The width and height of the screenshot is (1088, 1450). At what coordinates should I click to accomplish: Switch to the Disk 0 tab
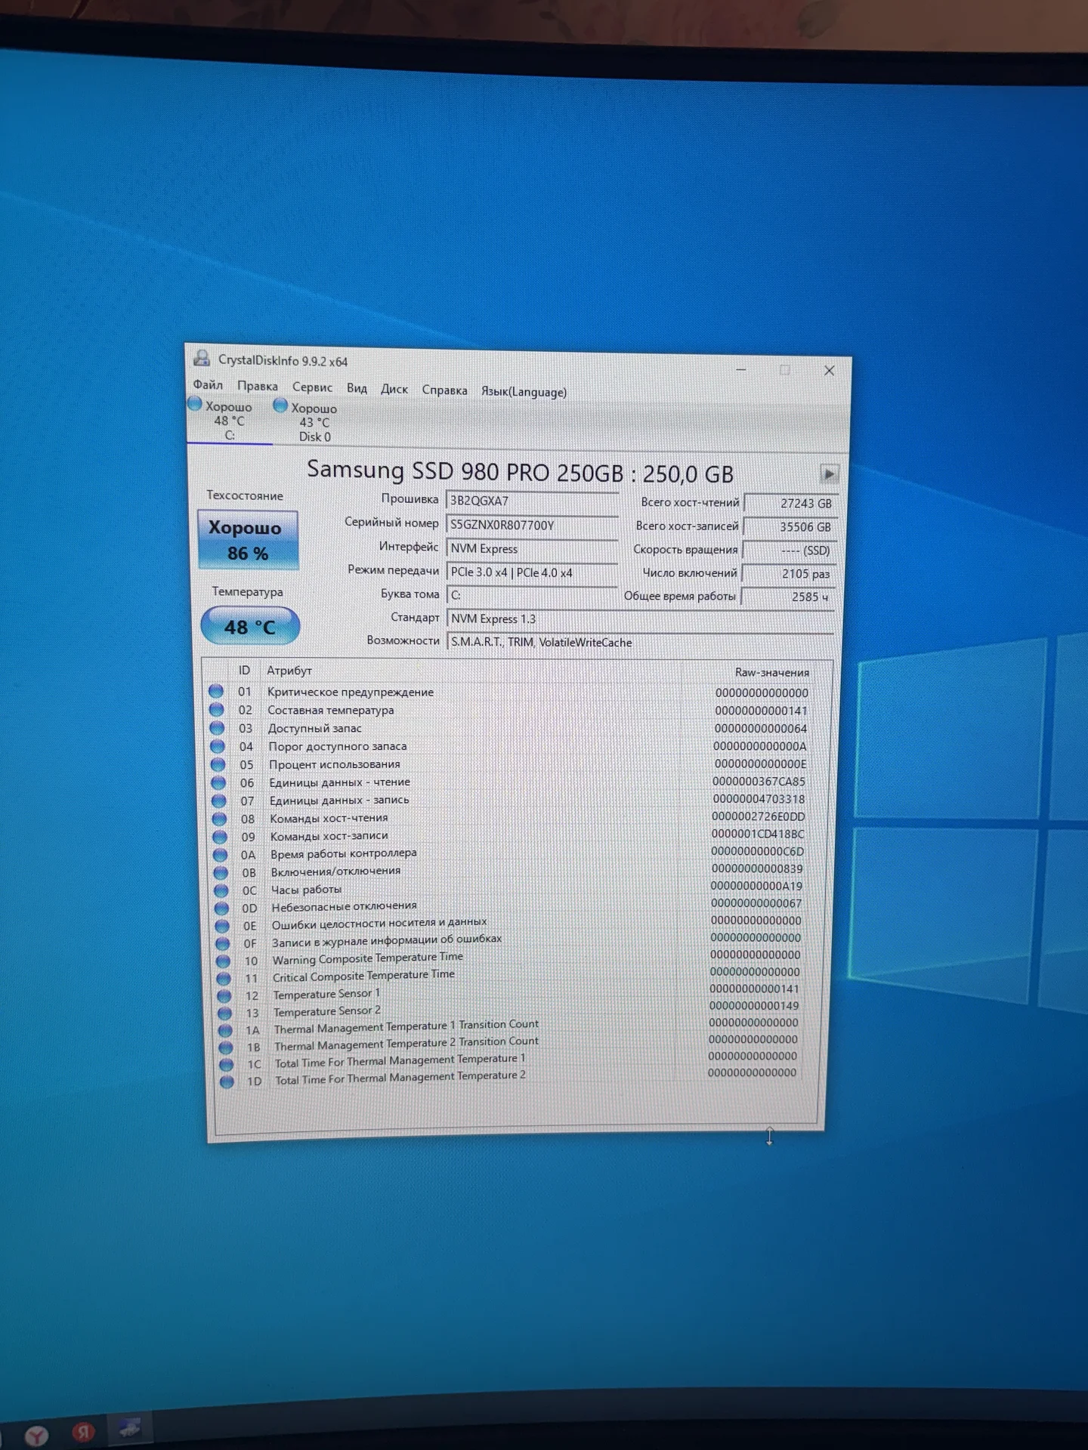pyautogui.click(x=314, y=422)
